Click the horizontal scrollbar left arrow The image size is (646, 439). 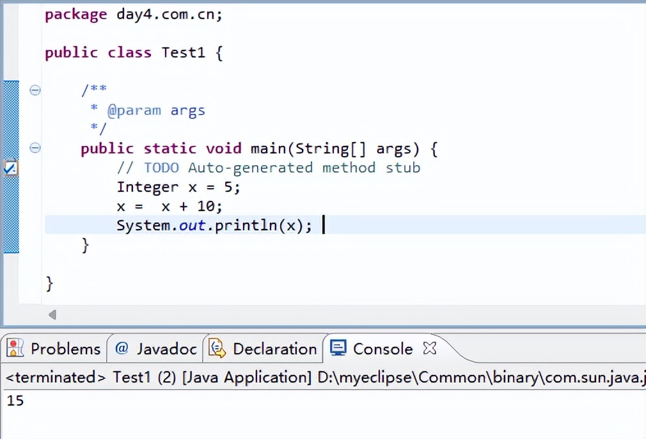(52, 315)
